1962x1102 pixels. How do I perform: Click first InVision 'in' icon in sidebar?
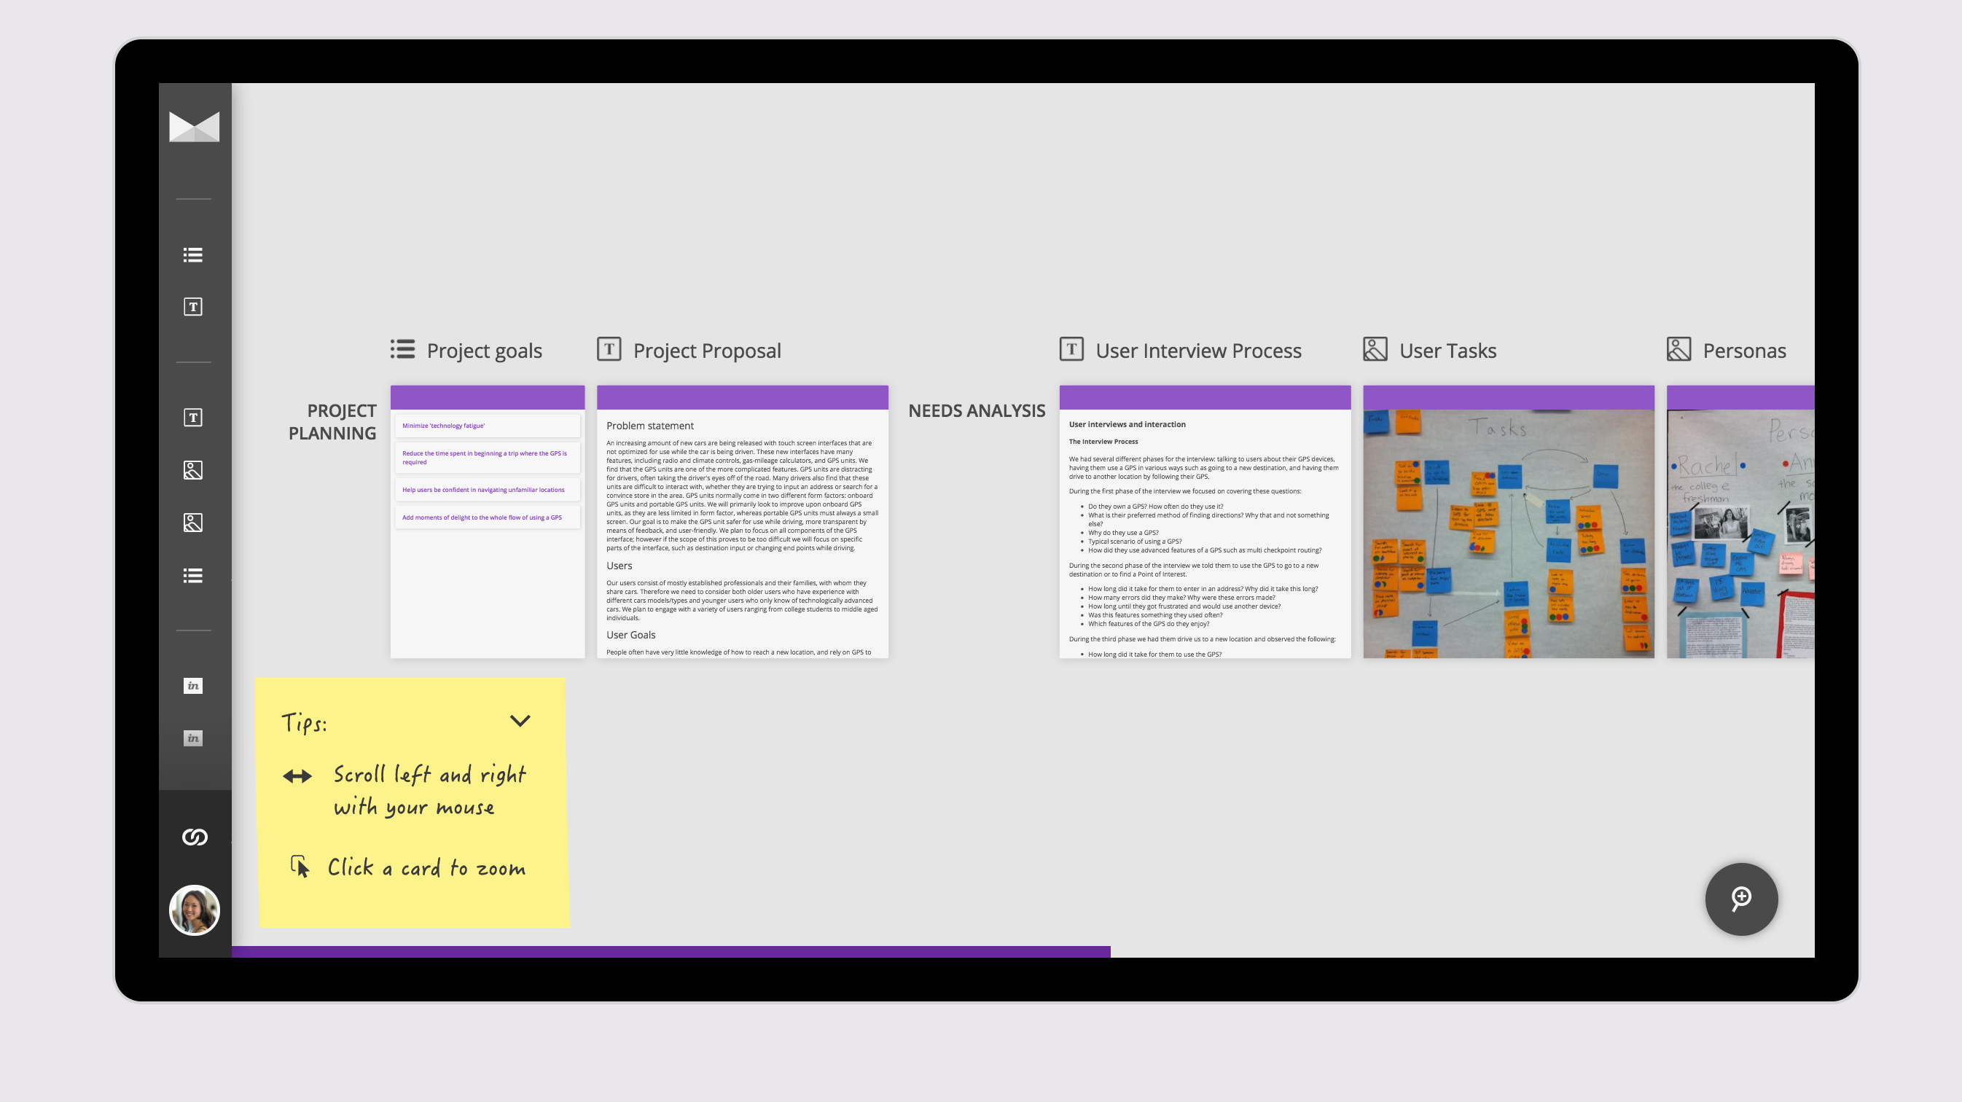[x=192, y=685]
